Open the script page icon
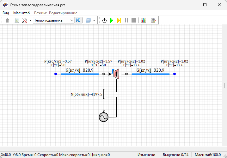Screen dimensions: 227x158 click(17, 20)
